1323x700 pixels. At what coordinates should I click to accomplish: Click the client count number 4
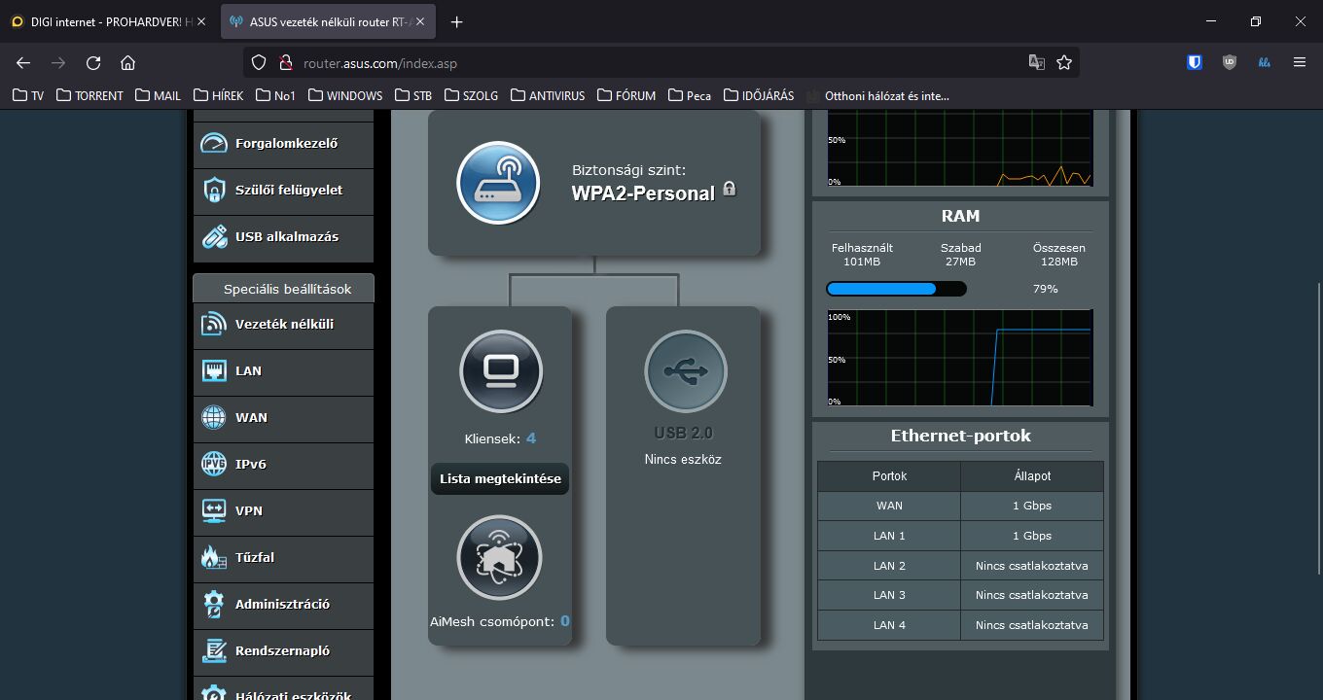tap(531, 438)
